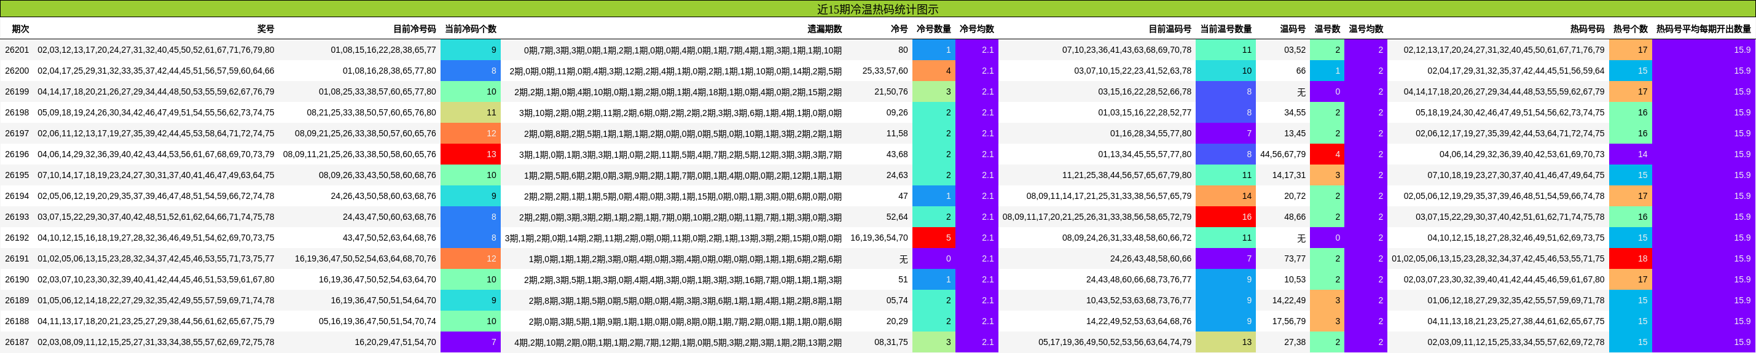The height and width of the screenshot is (353, 1756).
Task: Select current warm numbers 24,26,43,48,58,60,66
Action: click(1151, 259)
